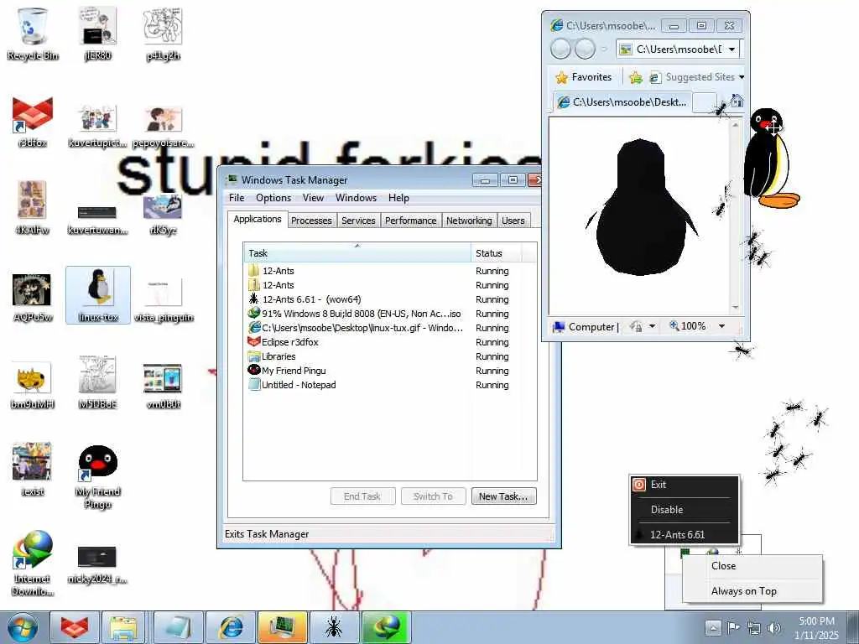Image resolution: width=859 pixels, height=644 pixels.
Task: Open the Protected Mode status dropdown arrow
Action: [653, 326]
